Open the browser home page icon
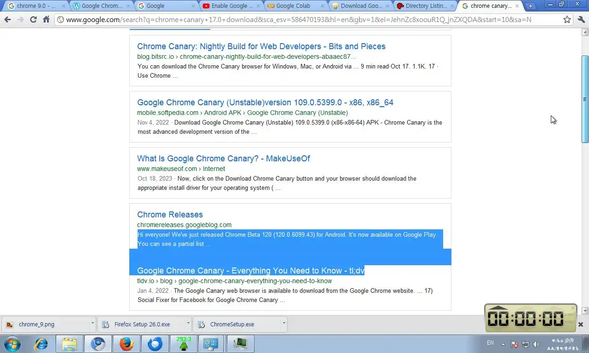The height and width of the screenshot is (353, 589). [46, 20]
